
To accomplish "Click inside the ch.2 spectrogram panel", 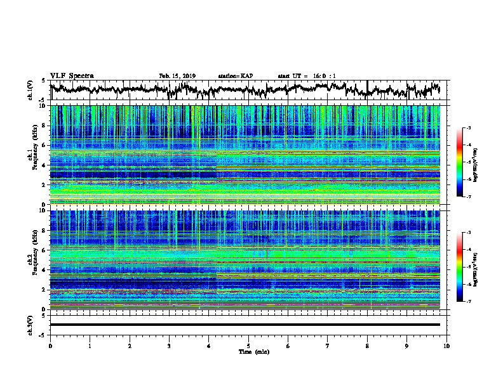I will 245,260.
